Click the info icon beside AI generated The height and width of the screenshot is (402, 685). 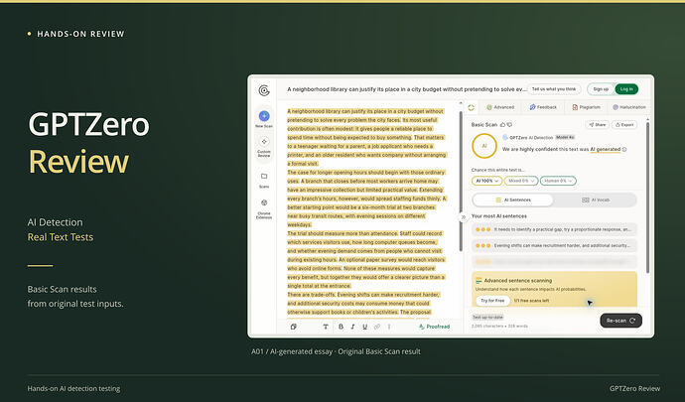tap(624, 150)
